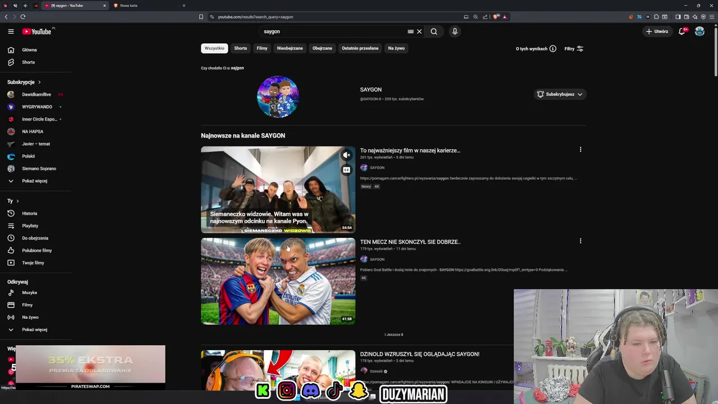Open the Brave VPN shield icon

tap(703, 17)
